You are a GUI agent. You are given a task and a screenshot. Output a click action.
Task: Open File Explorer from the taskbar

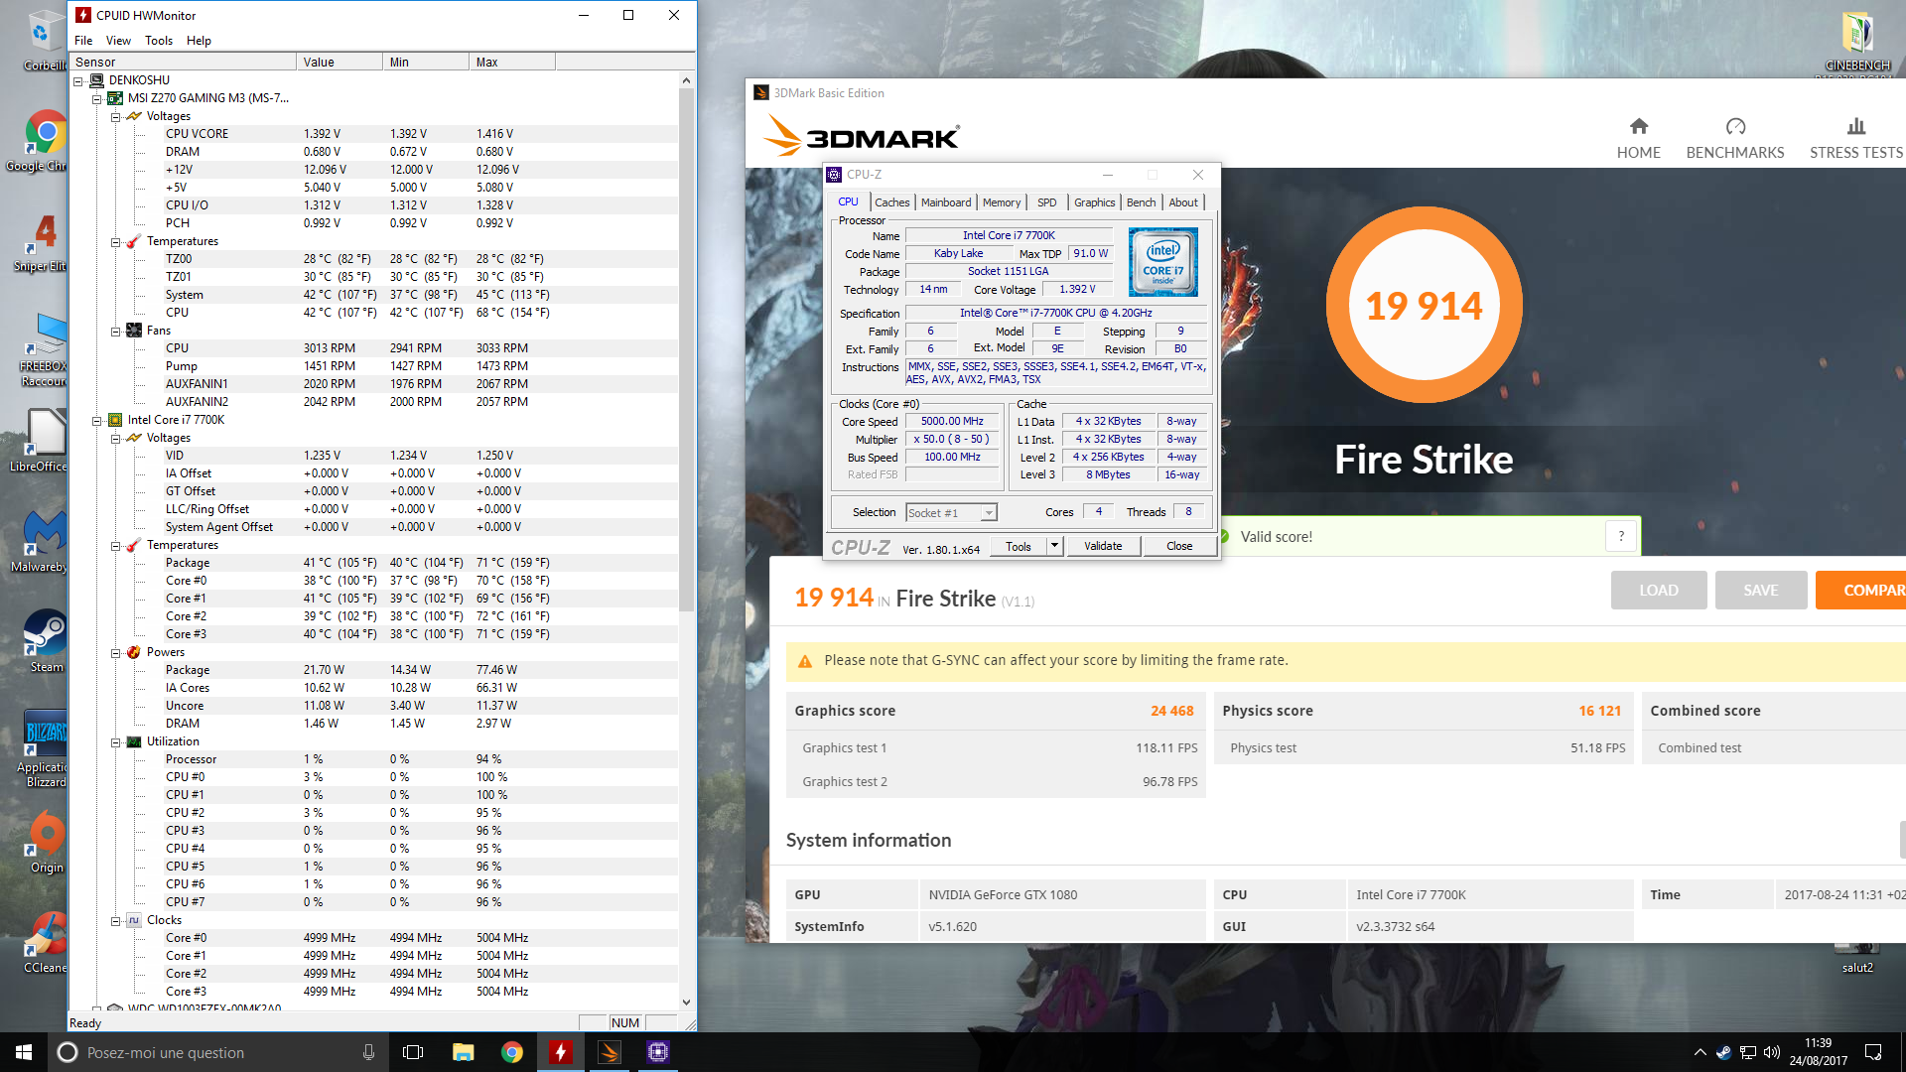click(x=463, y=1052)
